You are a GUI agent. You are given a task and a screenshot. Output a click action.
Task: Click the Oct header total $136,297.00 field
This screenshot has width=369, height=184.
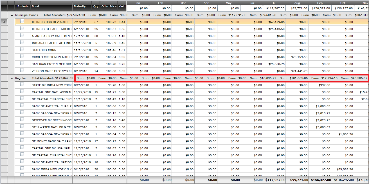coord(343,8)
